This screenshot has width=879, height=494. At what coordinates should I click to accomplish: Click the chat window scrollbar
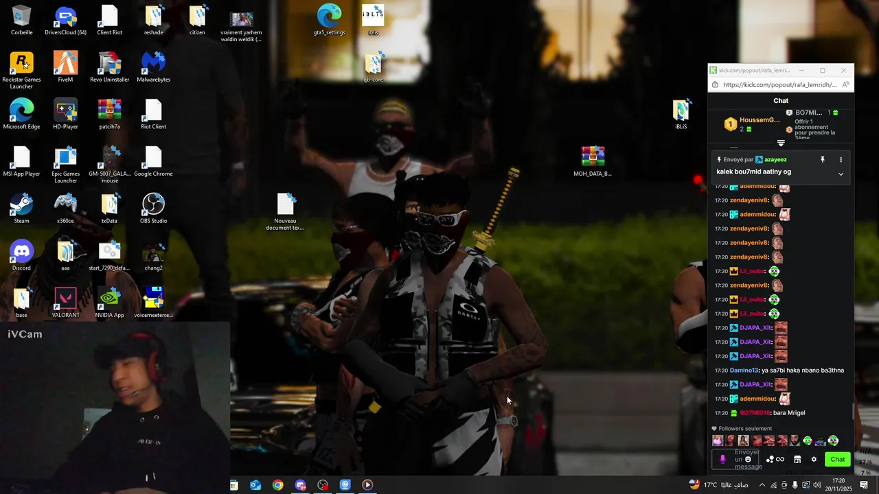853,410
